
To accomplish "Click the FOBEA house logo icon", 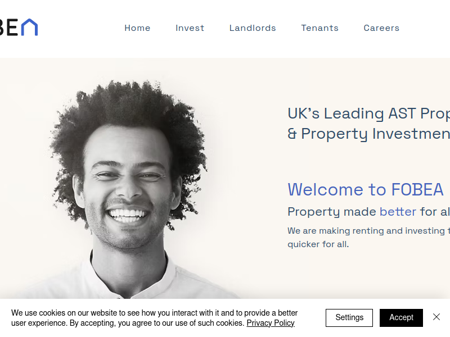I will [30, 27].
